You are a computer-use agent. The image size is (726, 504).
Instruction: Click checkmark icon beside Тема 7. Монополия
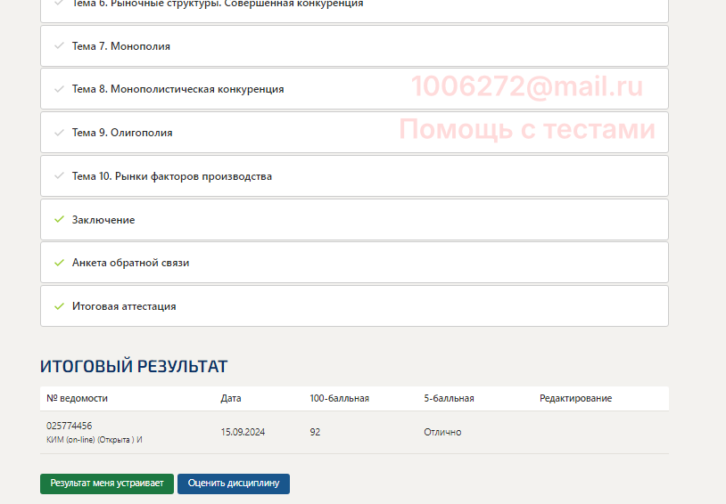click(59, 46)
